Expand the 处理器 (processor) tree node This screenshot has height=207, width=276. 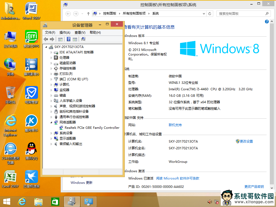pos(51,58)
